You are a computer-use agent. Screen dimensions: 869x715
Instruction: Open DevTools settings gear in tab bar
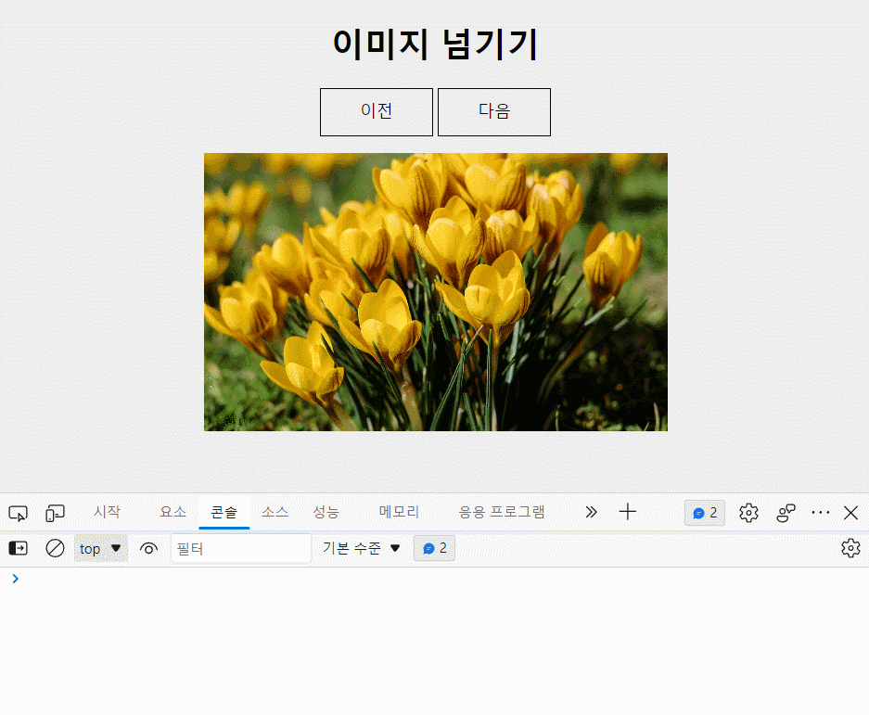[748, 513]
